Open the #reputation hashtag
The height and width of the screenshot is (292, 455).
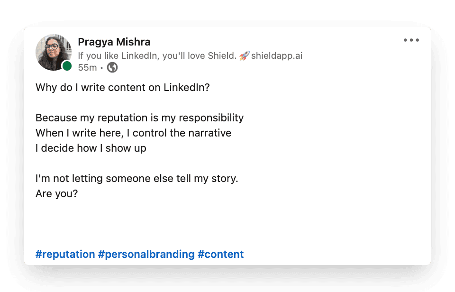click(65, 254)
